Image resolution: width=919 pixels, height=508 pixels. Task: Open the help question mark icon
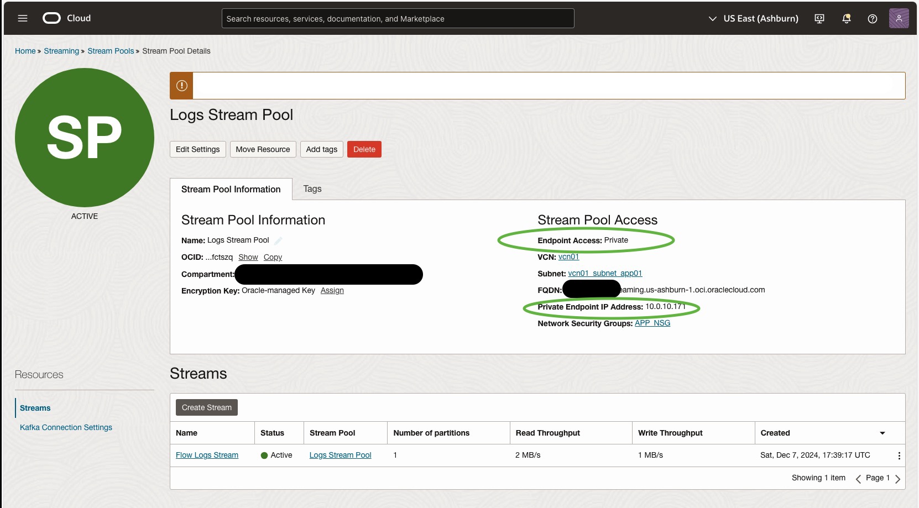[873, 19]
